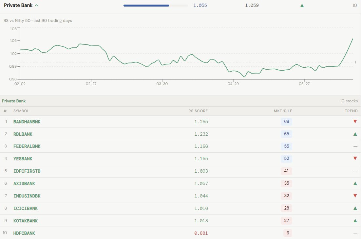Image resolution: width=361 pixels, height=239 pixels.
Task: Click the 02-27 date tick on chart axis
Action: [91, 84]
